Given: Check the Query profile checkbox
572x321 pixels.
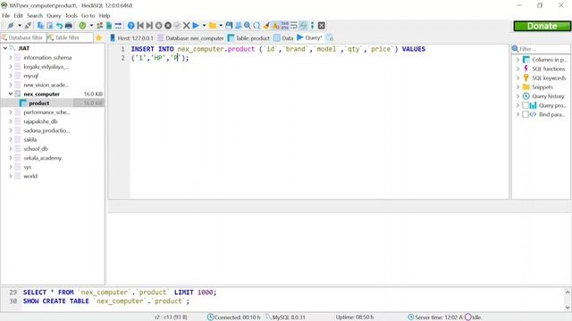Looking at the screenshot, I should (x=525, y=105).
